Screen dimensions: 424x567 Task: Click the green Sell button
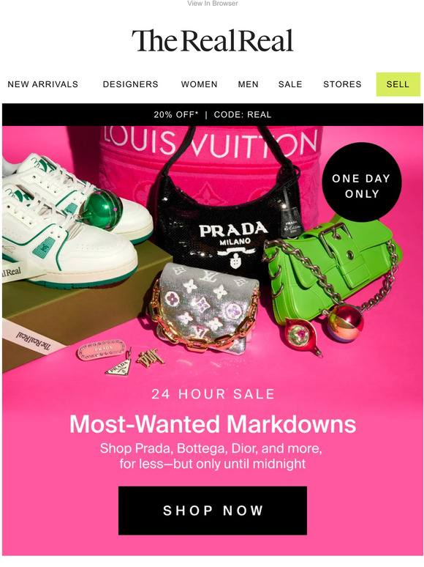[x=398, y=84]
